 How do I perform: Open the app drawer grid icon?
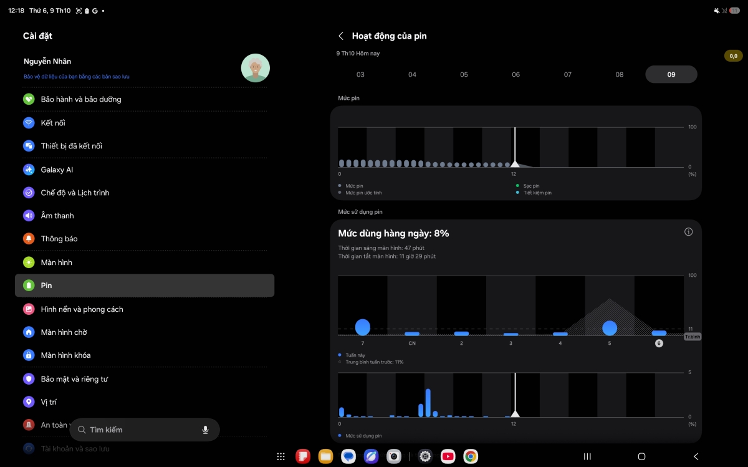[x=281, y=456]
